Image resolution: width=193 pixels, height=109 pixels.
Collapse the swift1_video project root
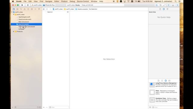tap(12, 12)
